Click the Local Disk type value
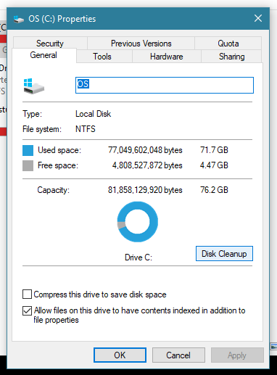The image size is (277, 375). click(x=94, y=114)
